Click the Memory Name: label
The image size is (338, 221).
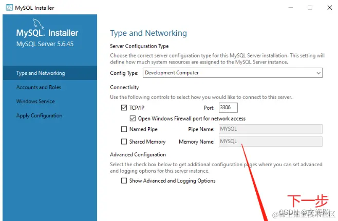pyautogui.click(x=197, y=142)
